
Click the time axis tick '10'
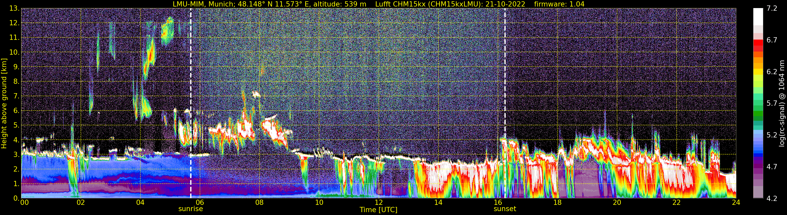tap(319, 202)
